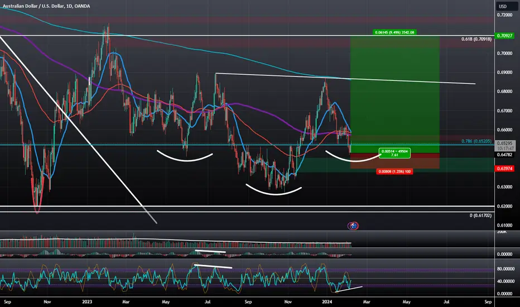Image resolution: width=520 pixels, height=307 pixels.
Task: Click the 2024 marker on the time axis
Action: click(327, 301)
